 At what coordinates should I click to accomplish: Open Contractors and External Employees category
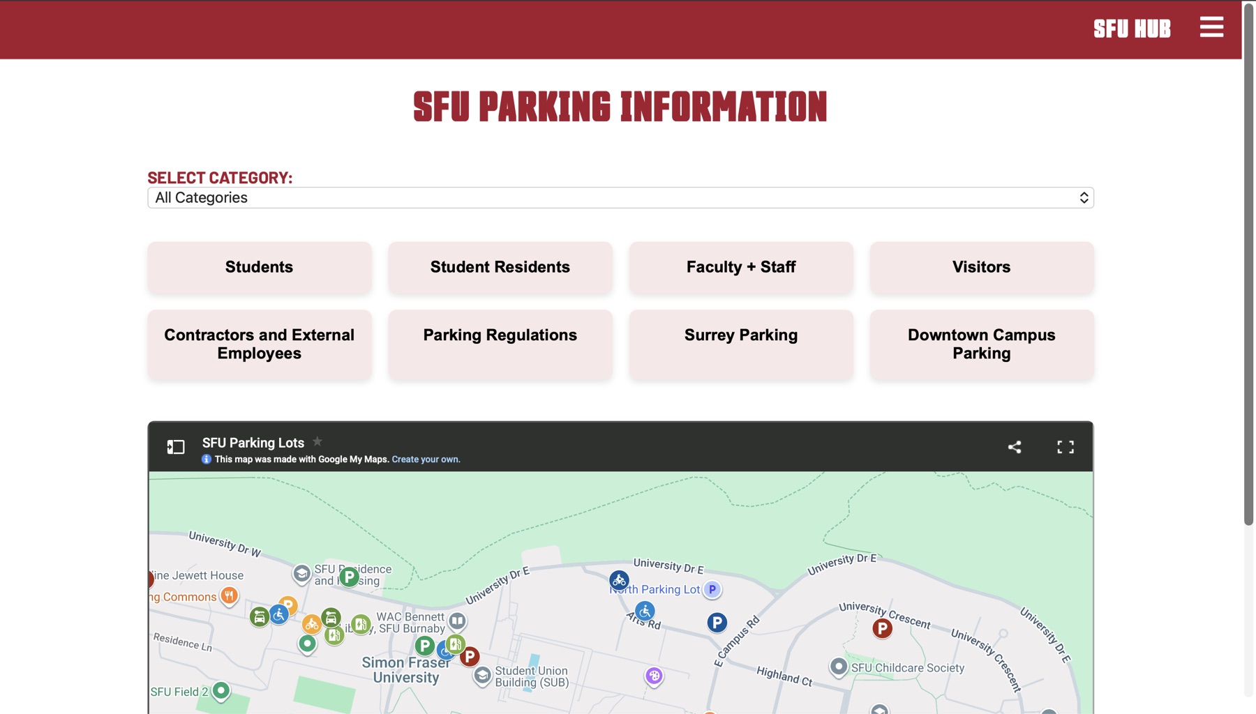260,344
